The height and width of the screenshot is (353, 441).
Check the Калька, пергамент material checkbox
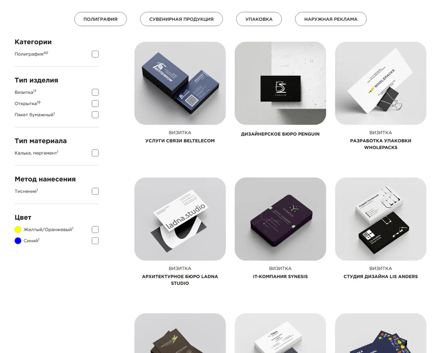(95, 153)
